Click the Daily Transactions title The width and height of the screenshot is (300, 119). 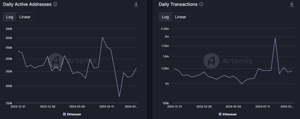point(178,4)
